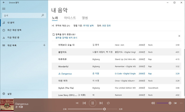Skip to the next track

click(101, 103)
